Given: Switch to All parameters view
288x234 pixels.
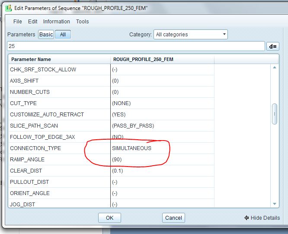Looking at the screenshot, I should tap(63, 35).
